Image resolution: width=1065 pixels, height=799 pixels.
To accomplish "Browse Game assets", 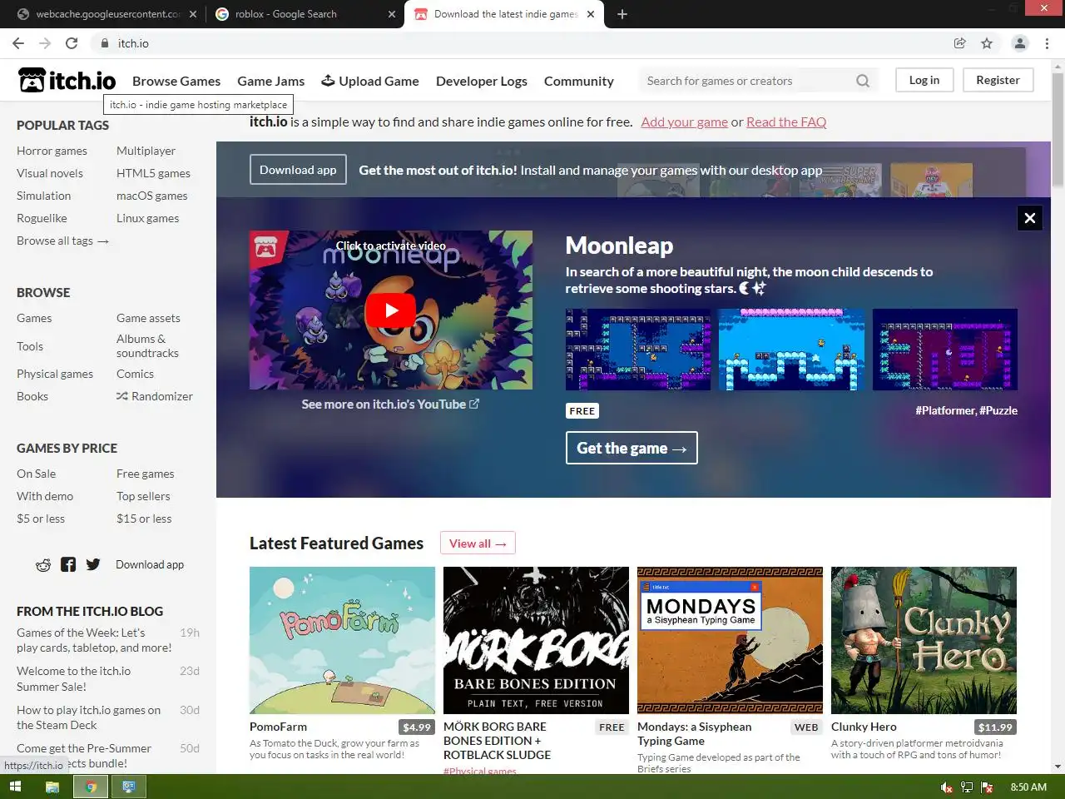I will pos(148,318).
